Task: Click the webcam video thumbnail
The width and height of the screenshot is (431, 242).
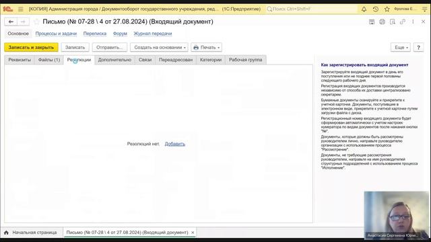Action: click(397, 215)
